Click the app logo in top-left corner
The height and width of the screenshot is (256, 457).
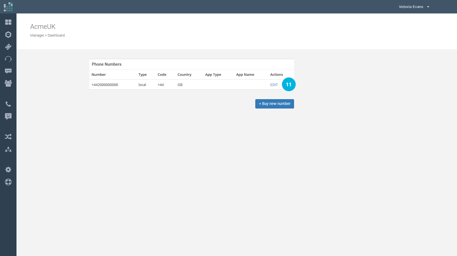click(8, 7)
